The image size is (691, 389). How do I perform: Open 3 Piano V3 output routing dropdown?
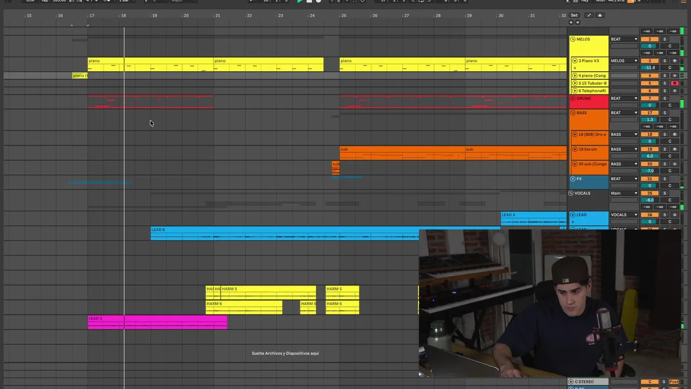(x=624, y=61)
